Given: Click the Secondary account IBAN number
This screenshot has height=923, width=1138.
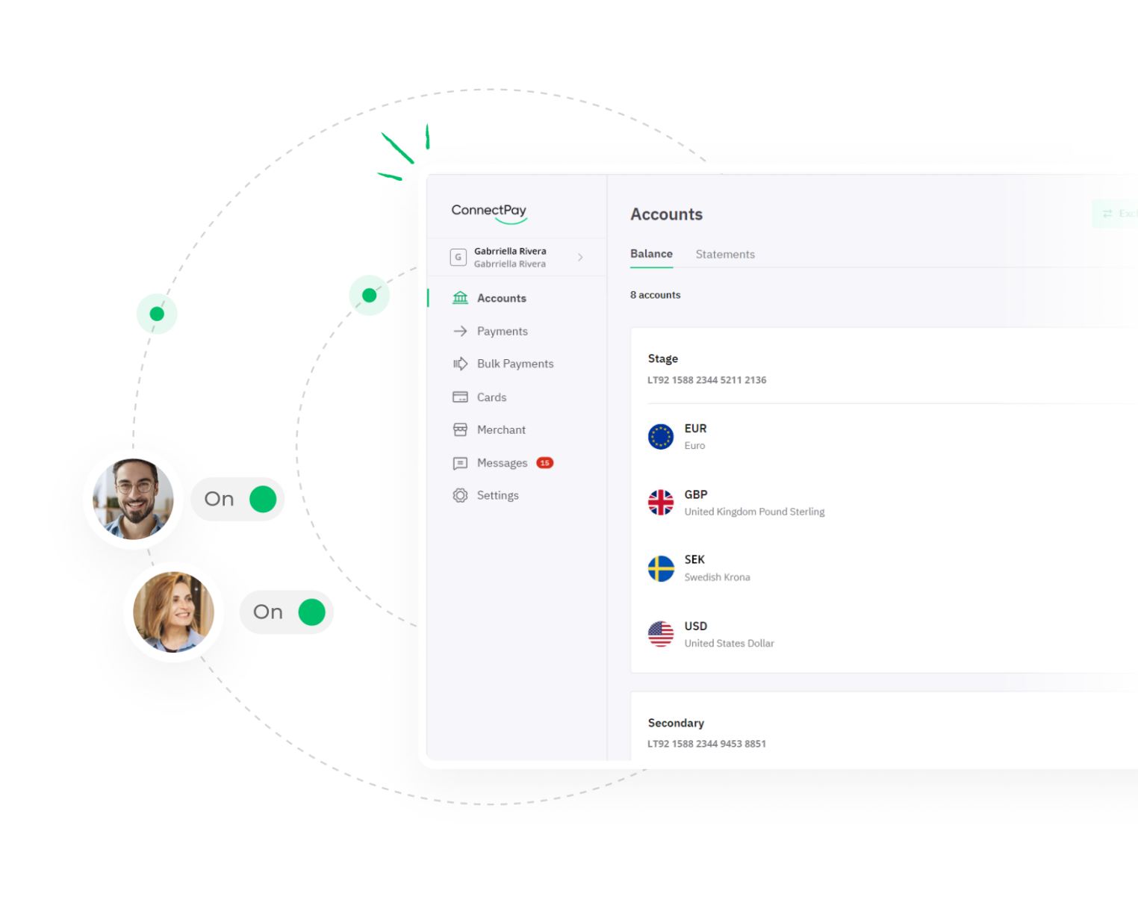Looking at the screenshot, I should click(706, 744).
